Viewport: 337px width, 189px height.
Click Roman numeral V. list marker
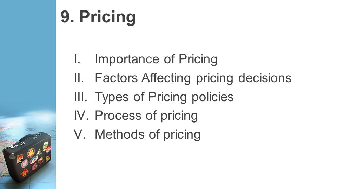(80, 134)
